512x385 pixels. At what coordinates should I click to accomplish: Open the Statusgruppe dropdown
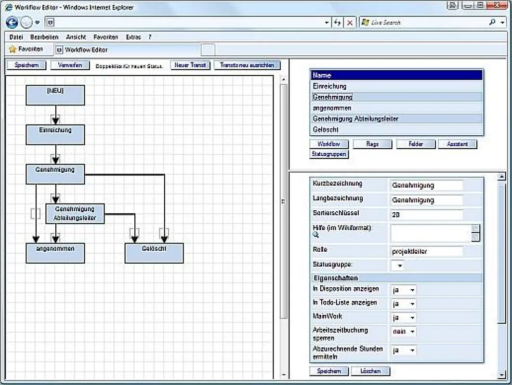[x=397, y=265]
